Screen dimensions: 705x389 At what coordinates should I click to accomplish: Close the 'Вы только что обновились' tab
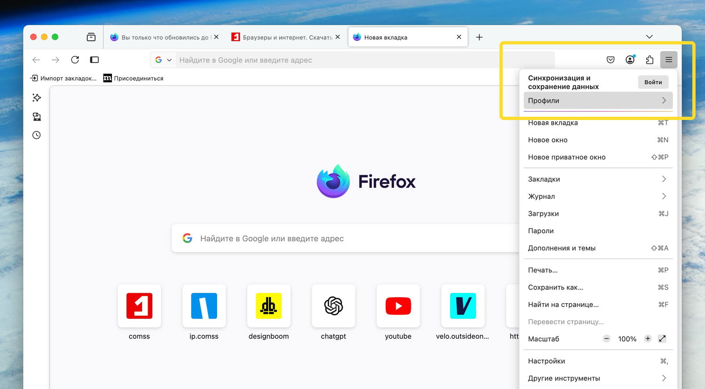216,37
